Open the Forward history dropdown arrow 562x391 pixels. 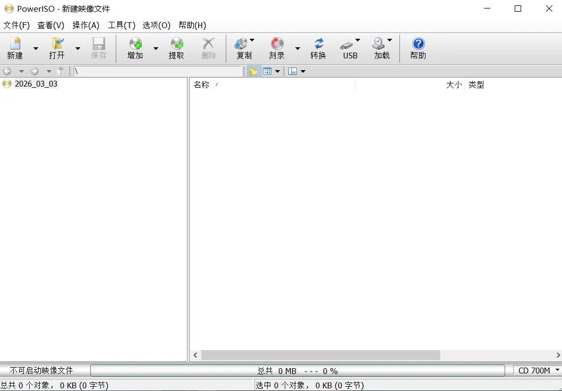tap(49, 71)
